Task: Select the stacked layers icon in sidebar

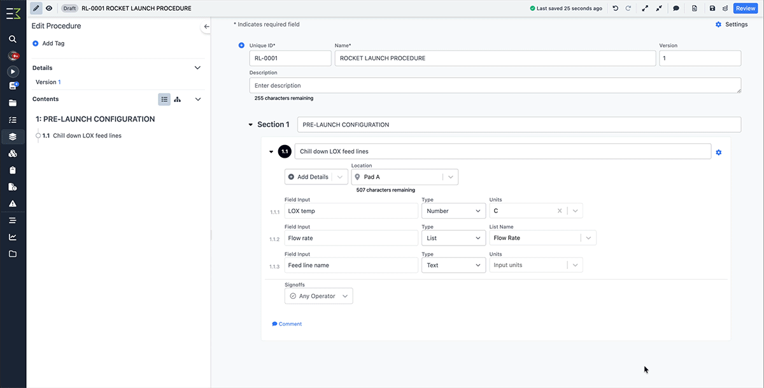Action: (x=13, y=137)
